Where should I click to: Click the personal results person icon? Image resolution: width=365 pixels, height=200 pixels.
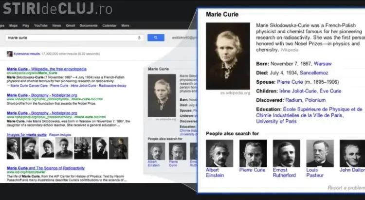tap(9, 54)
